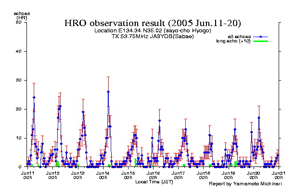Click the peak blue data point on Jun11
This screenshot has height=193, width=308.
point(34,97)
